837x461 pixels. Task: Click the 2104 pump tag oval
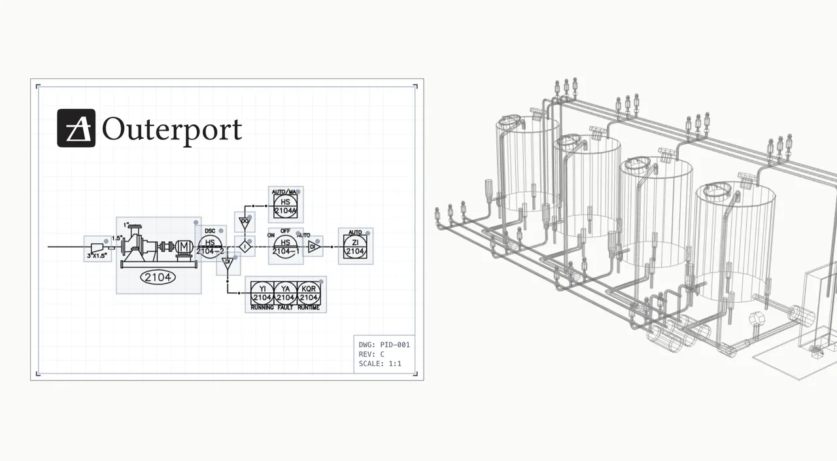point(158,277)
